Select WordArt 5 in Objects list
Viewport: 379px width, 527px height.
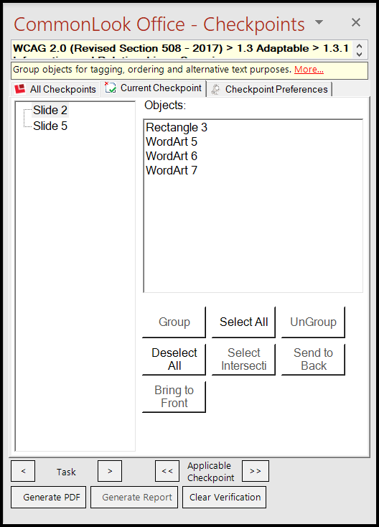172,142
